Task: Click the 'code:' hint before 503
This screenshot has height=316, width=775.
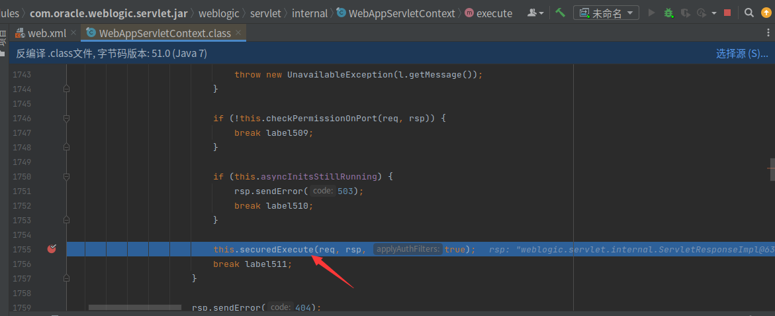Action: click(324, 191)
